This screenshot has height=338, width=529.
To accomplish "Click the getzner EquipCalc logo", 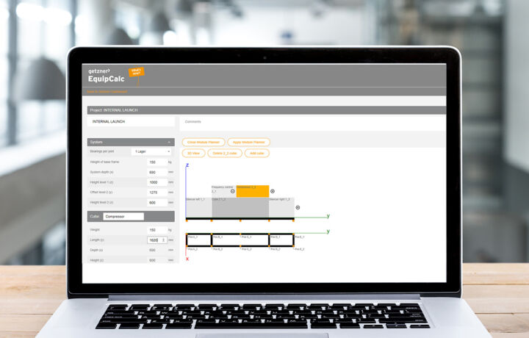I will pyautogui.click(x=106, y=76).
